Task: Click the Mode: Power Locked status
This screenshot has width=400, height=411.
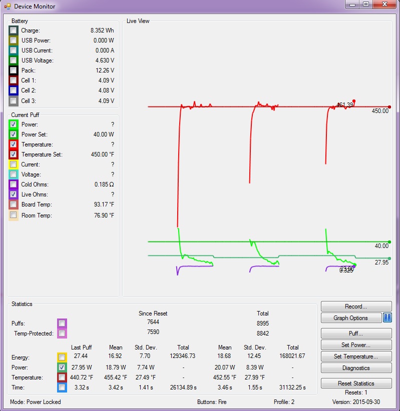Action: tap(36, 402)
